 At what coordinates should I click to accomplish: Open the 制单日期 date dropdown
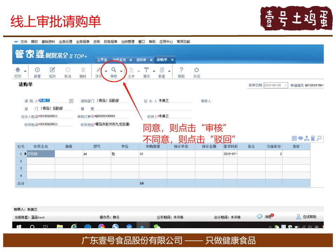[286, 85]
